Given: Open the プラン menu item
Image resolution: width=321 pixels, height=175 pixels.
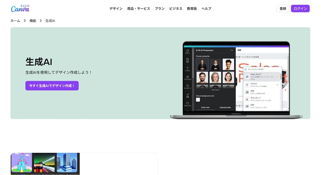Looking at the screenshot, I should (x=160, y=8).
